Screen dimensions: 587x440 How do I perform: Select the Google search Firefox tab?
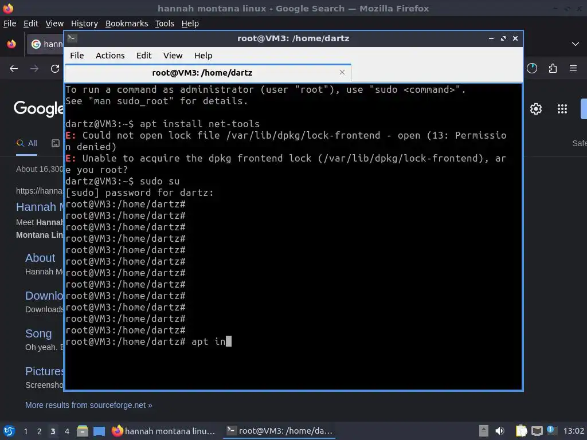tap(45, 44)
